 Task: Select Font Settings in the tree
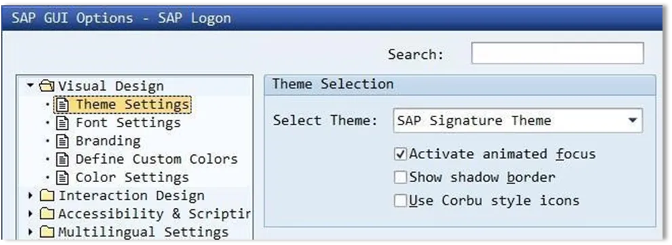coord(128,123)
